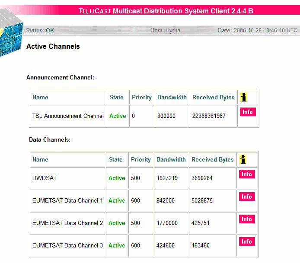Click the 'TSL Announcement Channel' name cell
Viewport: 300px width, 263px height.
click(68, 116)
